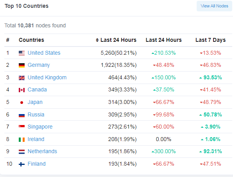Image resolution: width=233 pixels, height=177 pixels.
Task: Select the Last 7 Days column header
Action: pos(211,40)
